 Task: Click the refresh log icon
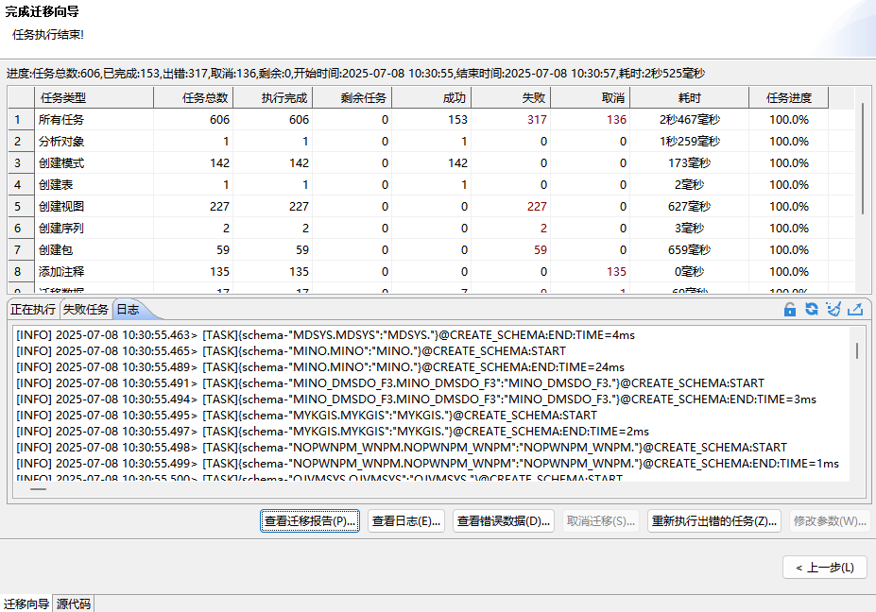click(811, 310)
